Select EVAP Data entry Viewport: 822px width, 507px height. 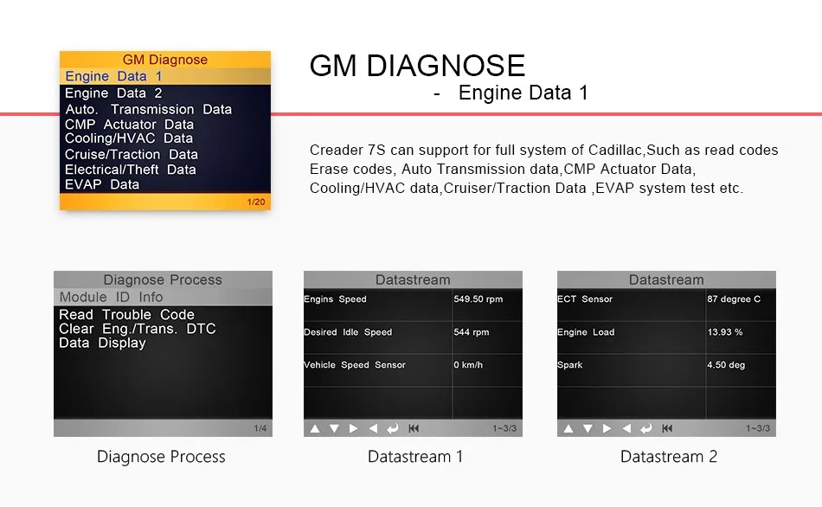tap(102, 184)
